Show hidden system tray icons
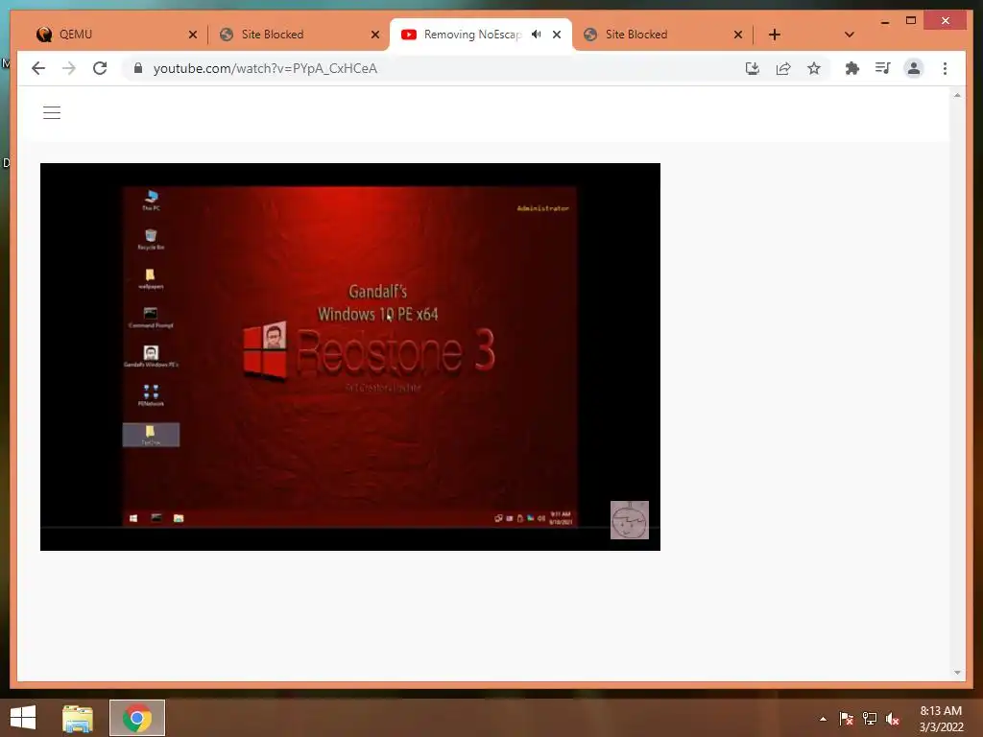 pos(823,719)
